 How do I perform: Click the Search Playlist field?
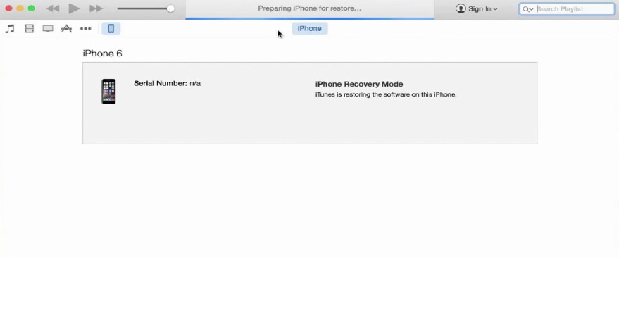tap(567, 8)
